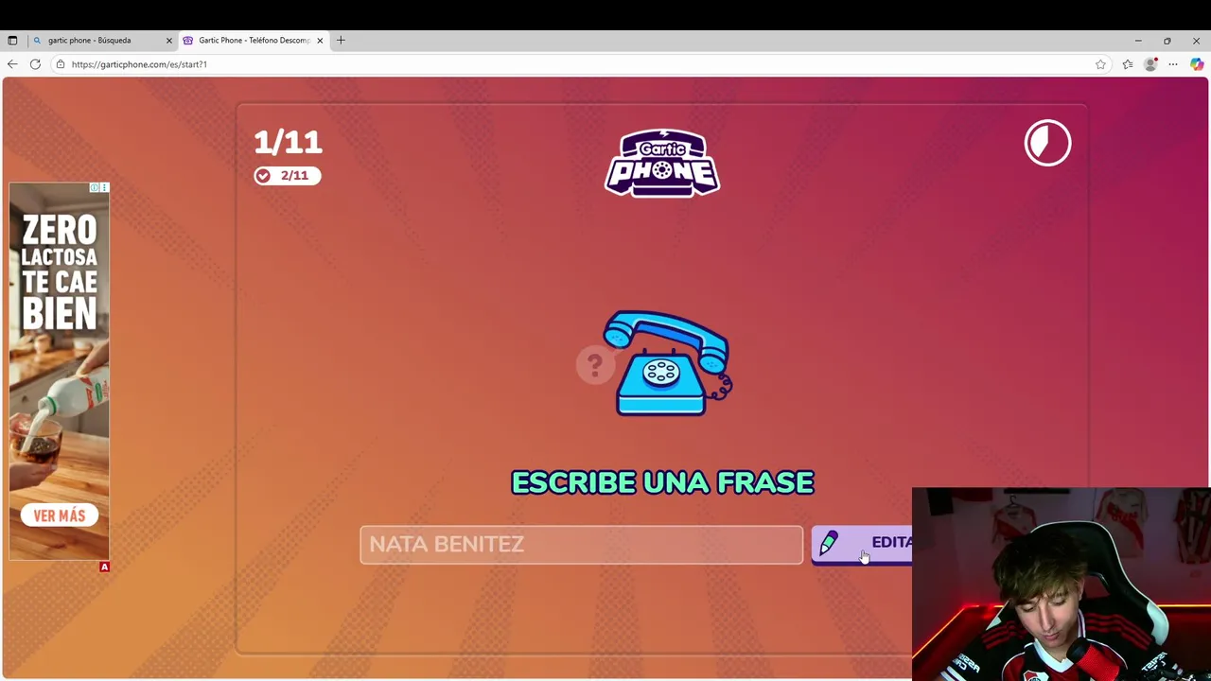Open the Zero Lactosa ad banner
Image resolution: width=1211 pixels, height=681 pixels.
point(60,371)
